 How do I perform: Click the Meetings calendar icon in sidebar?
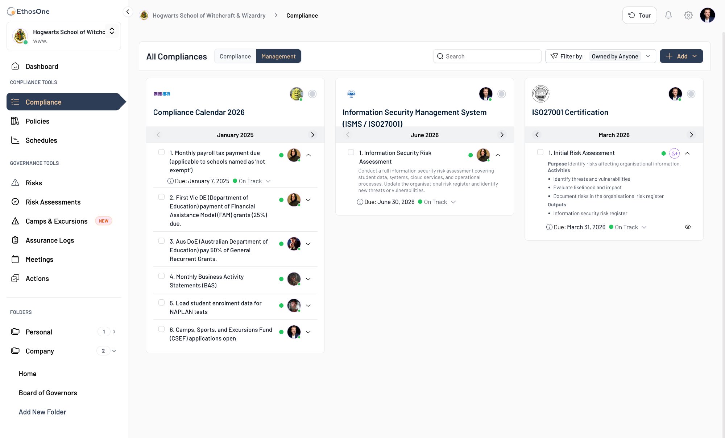[x=15, y=259]
